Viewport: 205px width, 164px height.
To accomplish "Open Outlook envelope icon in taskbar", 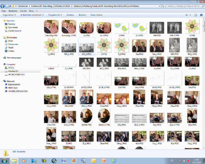I will [x=93, y=161].
